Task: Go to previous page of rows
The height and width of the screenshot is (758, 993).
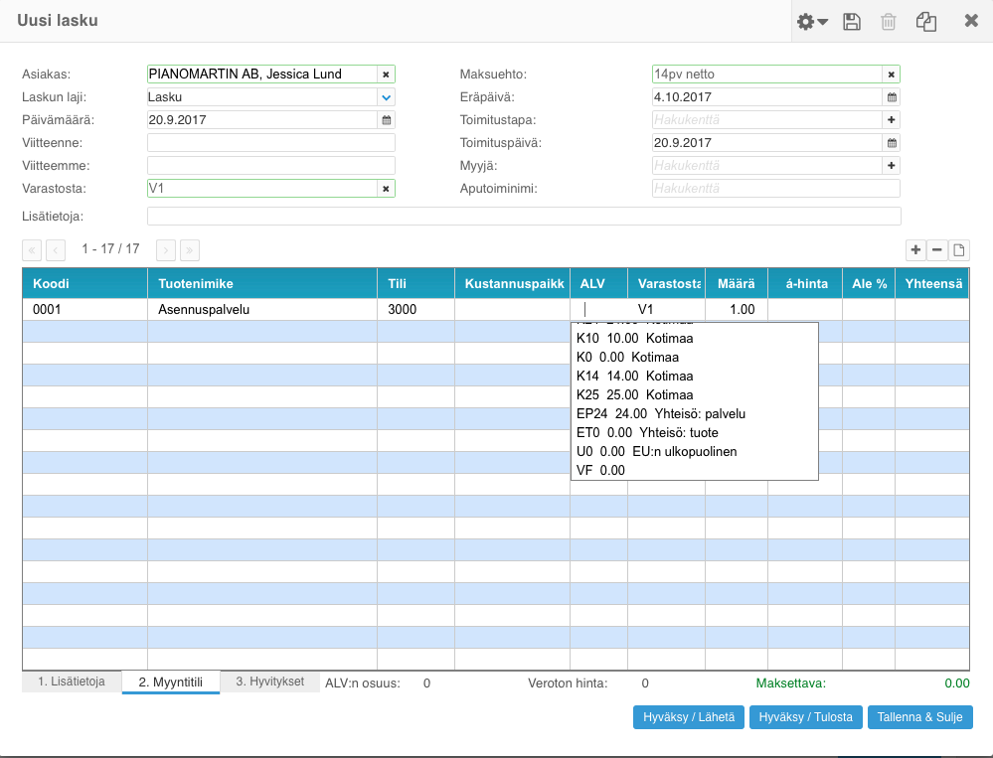Action: point(56,250)
